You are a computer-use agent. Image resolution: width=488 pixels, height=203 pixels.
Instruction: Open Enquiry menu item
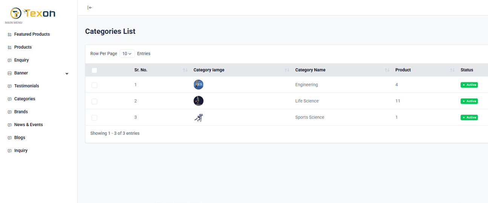click(21, 60)
